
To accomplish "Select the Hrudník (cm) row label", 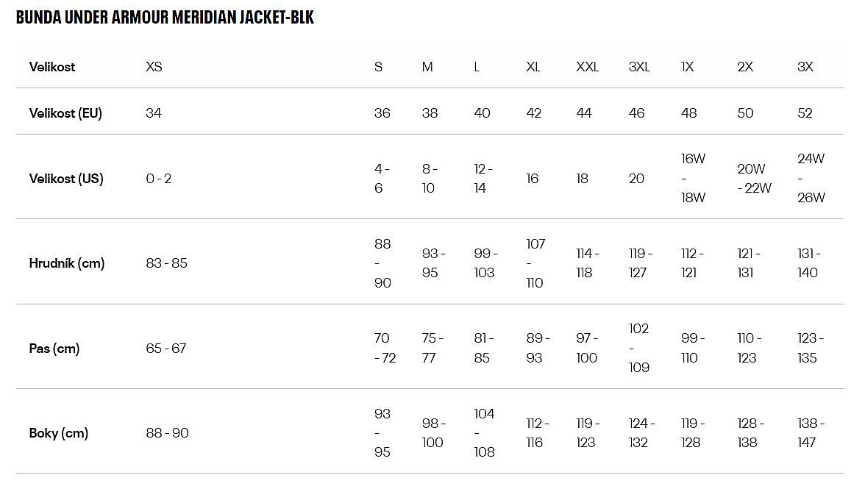I will pyautogui.click(x=67, y=263).
